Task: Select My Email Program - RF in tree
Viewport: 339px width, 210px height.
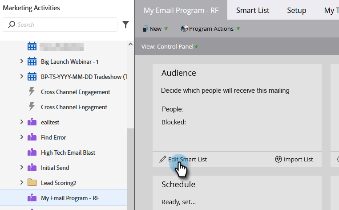Action: [70, 198]
